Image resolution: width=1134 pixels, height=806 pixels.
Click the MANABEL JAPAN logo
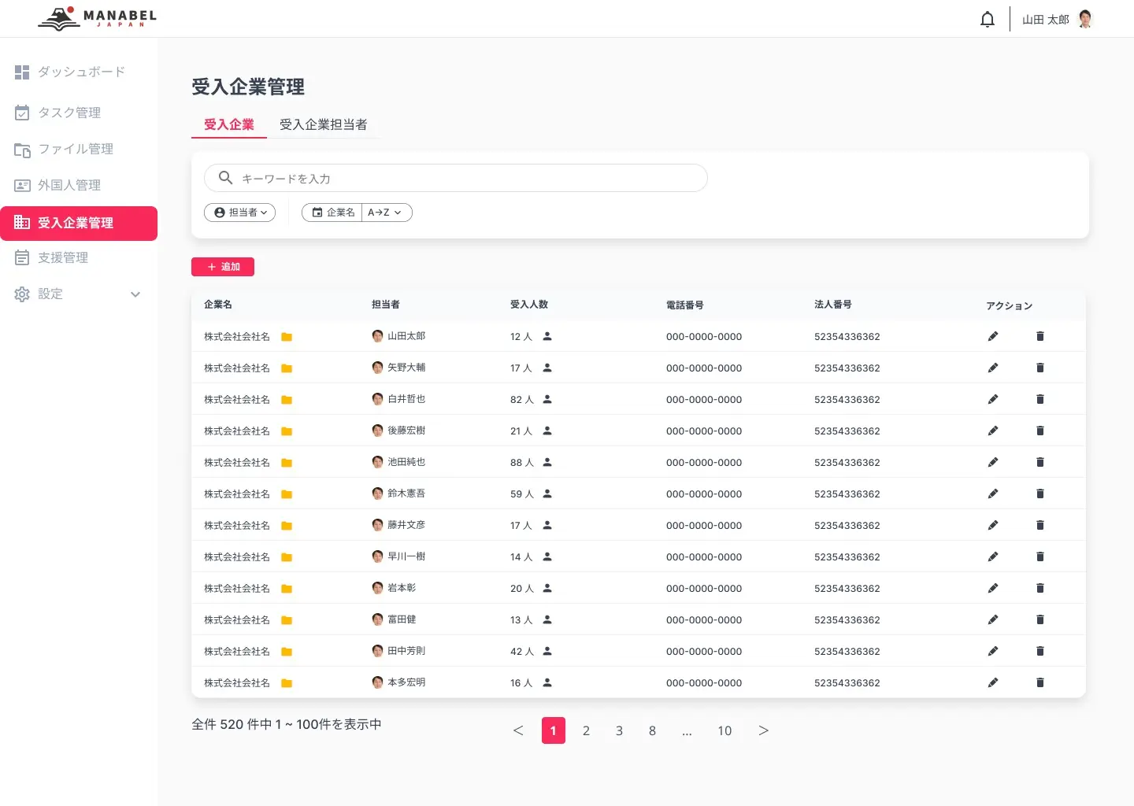94,18
